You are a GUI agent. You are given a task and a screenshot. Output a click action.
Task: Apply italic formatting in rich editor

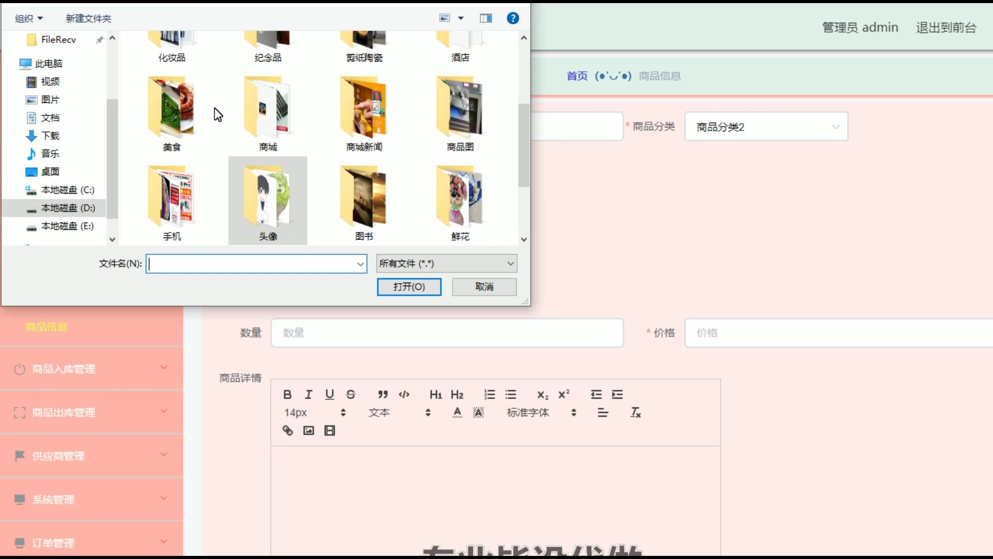pyautogui.click(x=309, y=394)
